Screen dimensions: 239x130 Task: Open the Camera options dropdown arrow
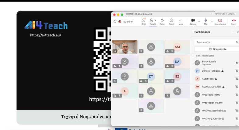tap(199, 22)
